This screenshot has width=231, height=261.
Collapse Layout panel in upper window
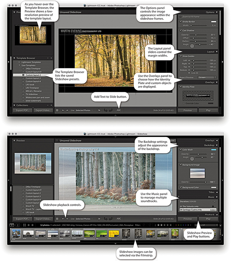coord(217,52)
